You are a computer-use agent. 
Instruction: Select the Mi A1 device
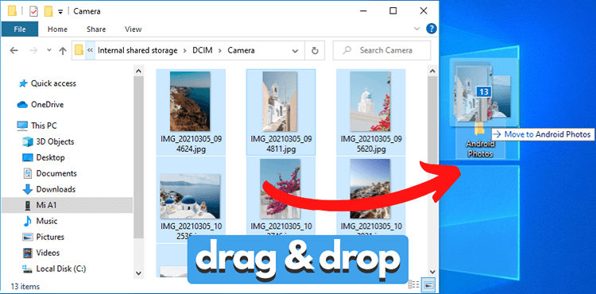(x=67, y=206)
